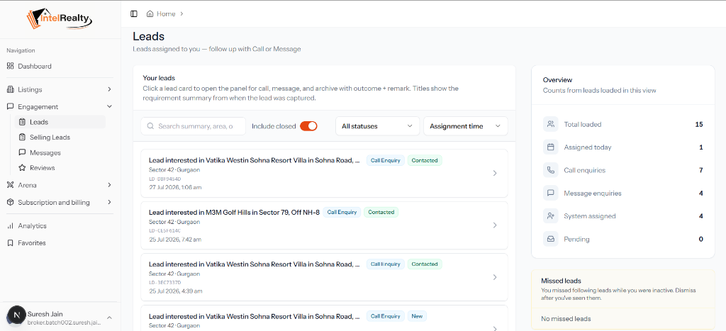Open Vatika Westin lead from 27 Jul 2026

(x=255, y=160)
